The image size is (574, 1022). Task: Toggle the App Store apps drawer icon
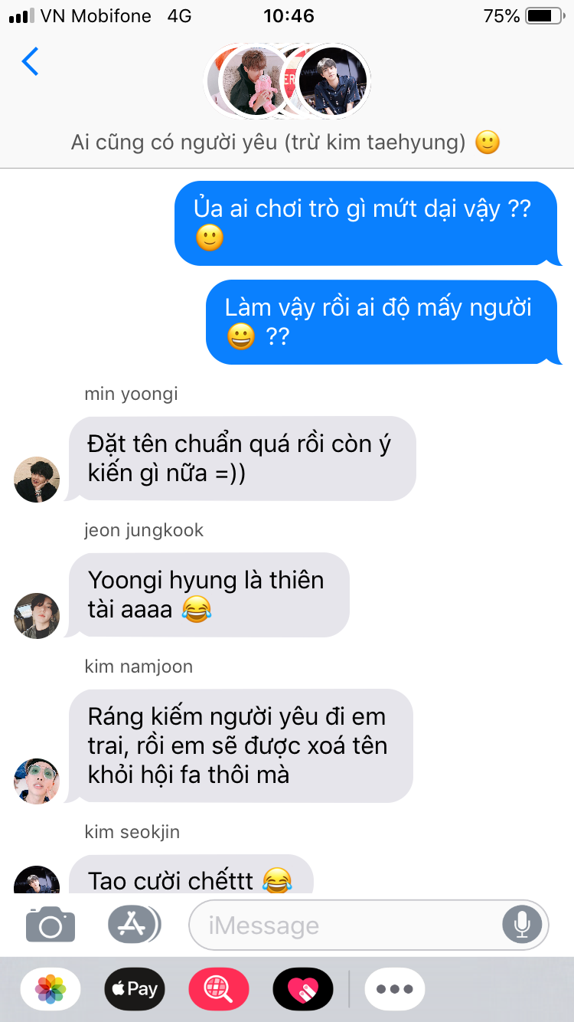[x=134, y=925]
